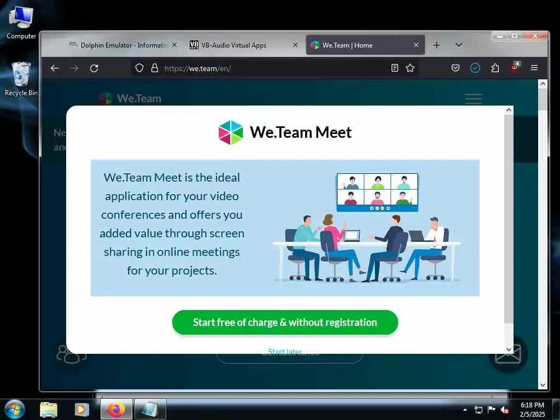
Task: Go back to previous page
Action: pyautogui.click(x=54, y=68)
